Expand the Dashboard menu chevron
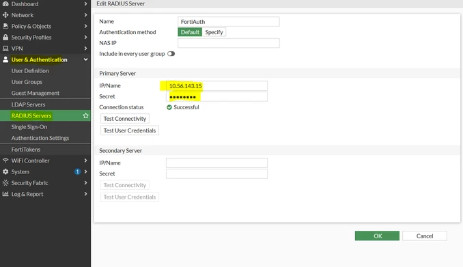The height and width of the screenshot is (267, 463). (85, 4)
